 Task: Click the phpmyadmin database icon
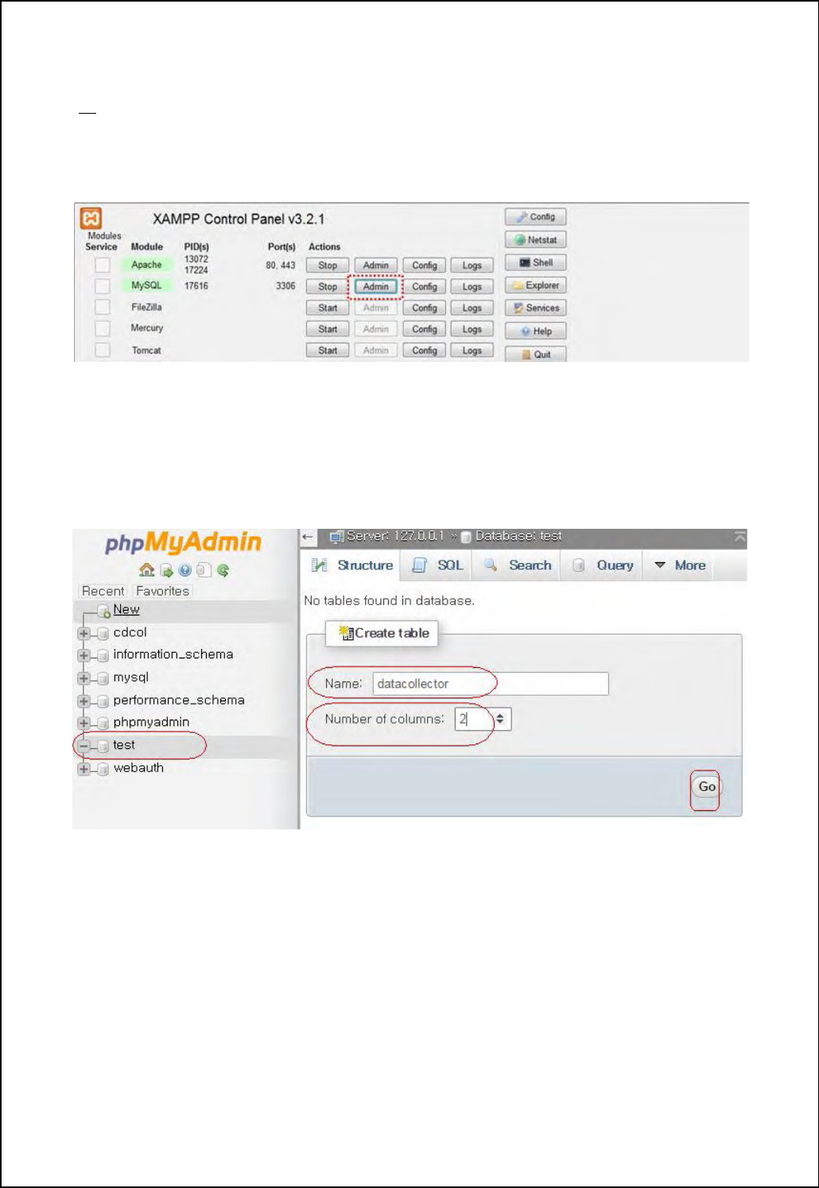(x=103, y=723)
